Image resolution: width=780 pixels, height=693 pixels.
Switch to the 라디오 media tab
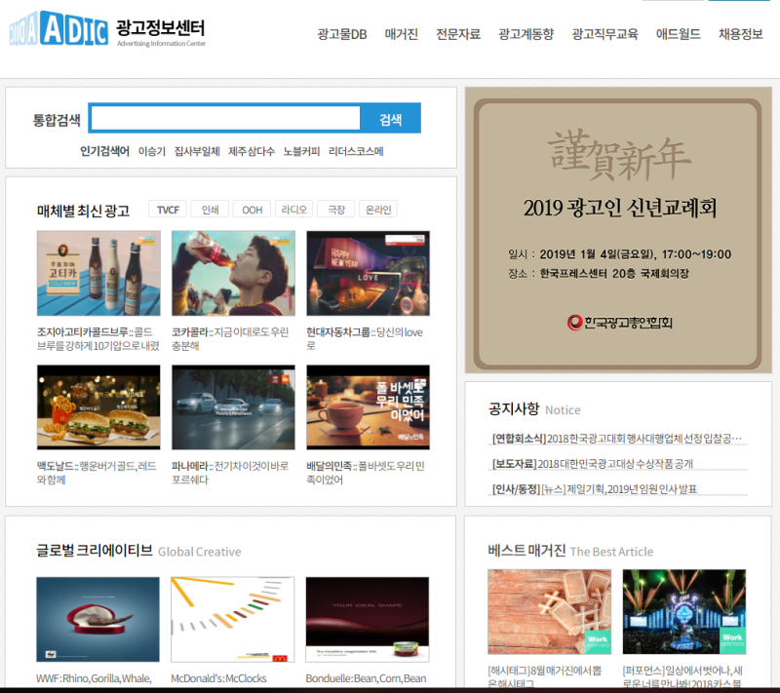tap(294, 210)
